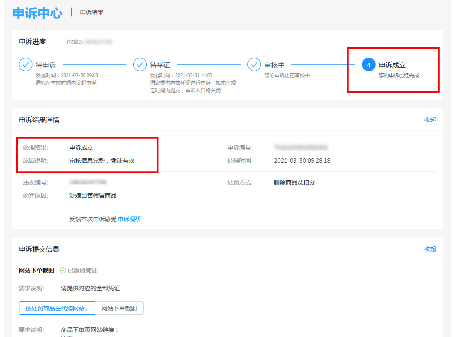Click the 待举证 check circle icon
The image size is (459, 337).
point(140,65)
